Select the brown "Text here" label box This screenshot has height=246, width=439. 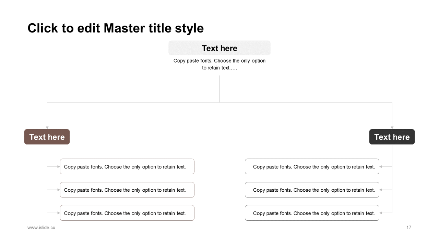pyautogui.click(x=47, y=137)
